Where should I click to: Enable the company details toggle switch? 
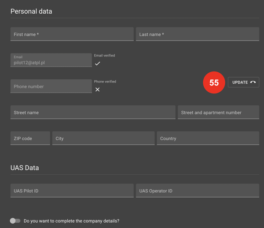coord(15,221)
